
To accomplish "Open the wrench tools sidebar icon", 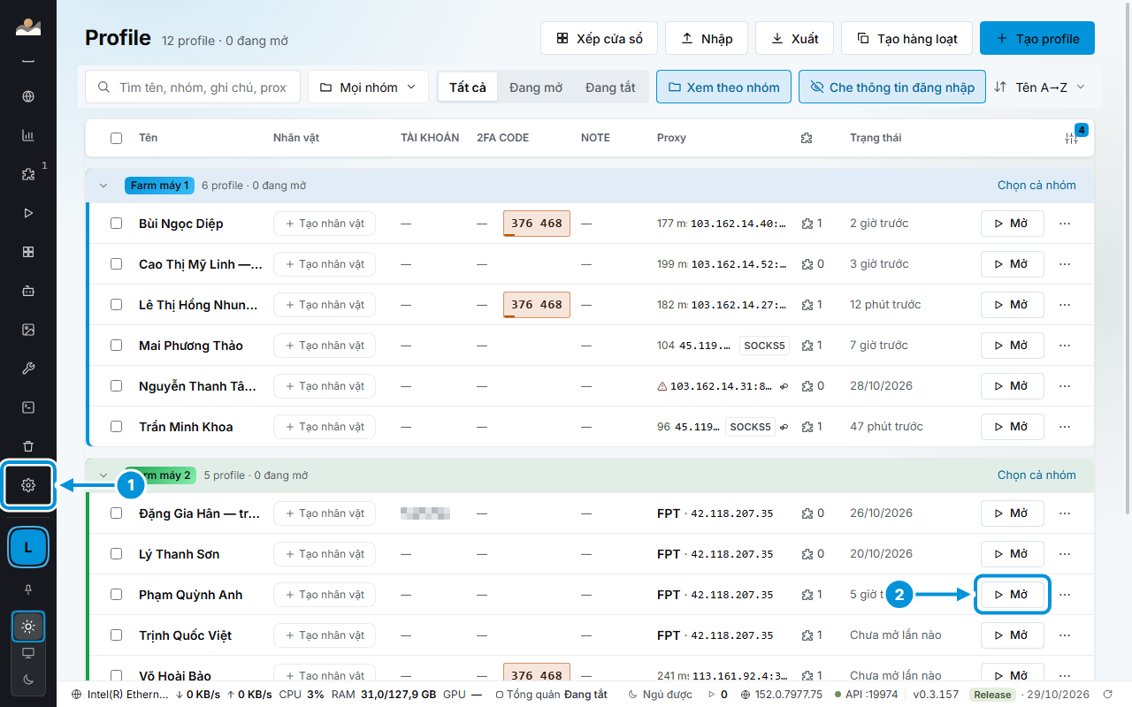I will 28,369.
